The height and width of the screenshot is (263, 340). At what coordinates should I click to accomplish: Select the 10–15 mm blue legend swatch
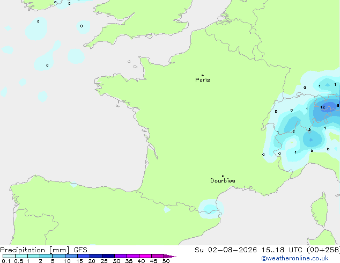71,256
